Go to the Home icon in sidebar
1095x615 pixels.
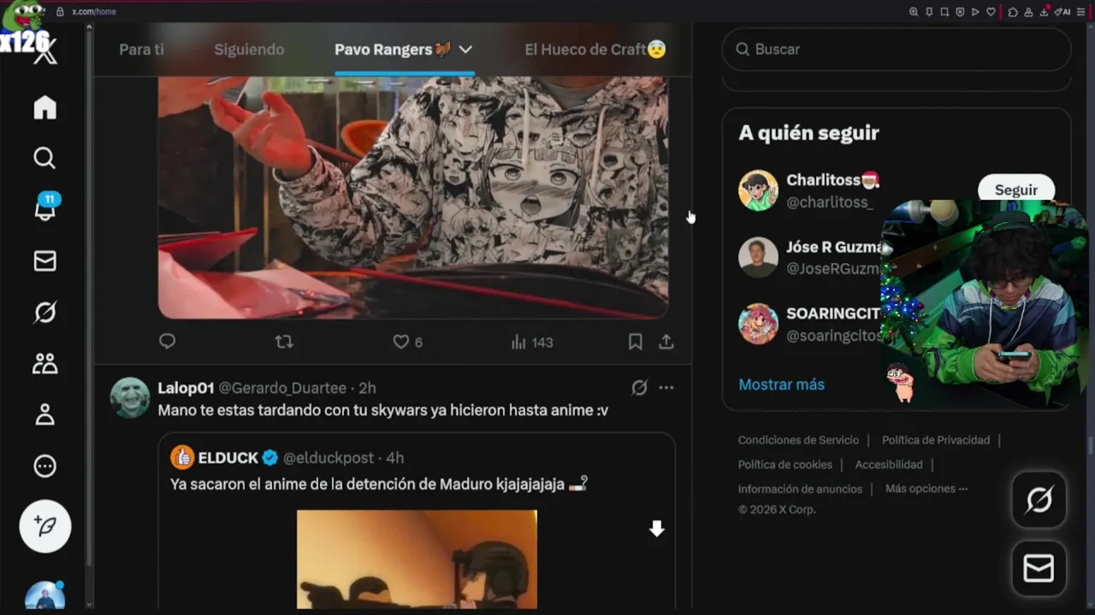(x=44, y=108)
